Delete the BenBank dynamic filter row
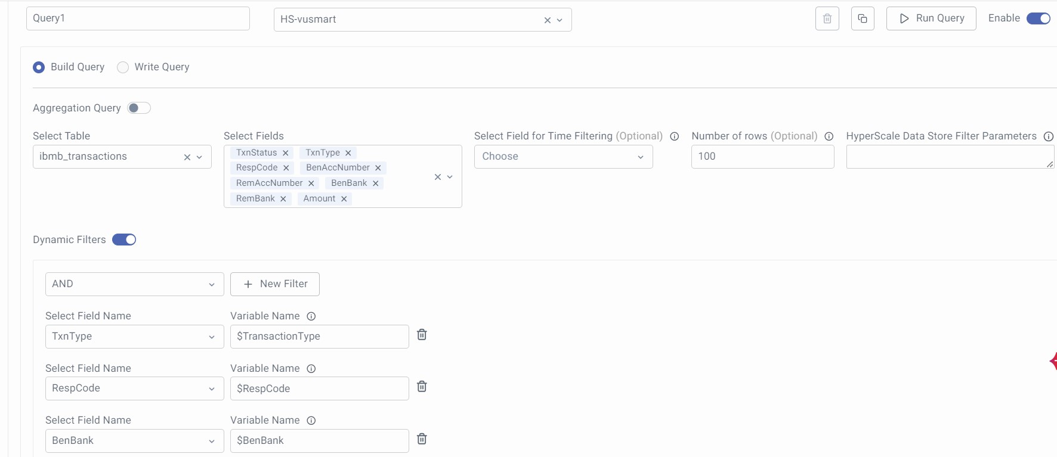This screenshot has height=457, width=1057. [x=422, y=439]
